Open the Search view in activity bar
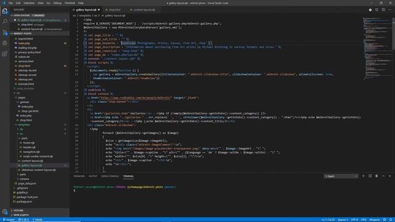Screen dimensions: 395x222 [x=5, y=22]
